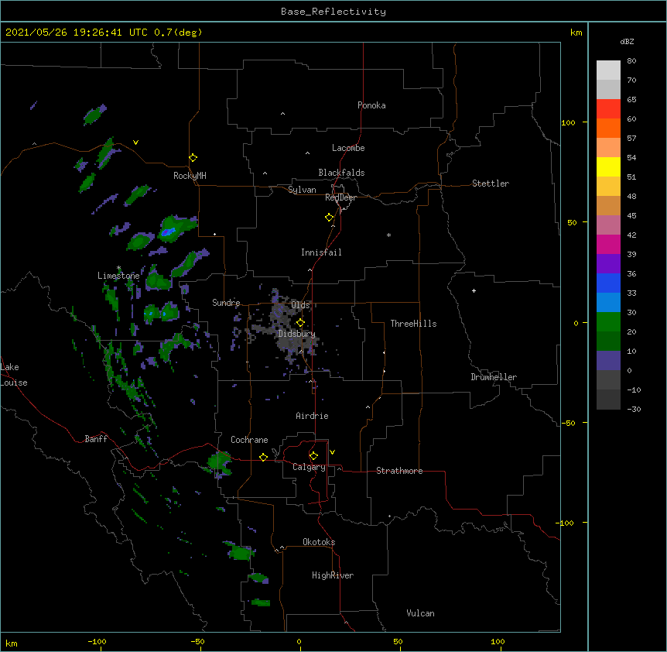
Task: Click the Olds town label
Action: click(x=300, y=305)
